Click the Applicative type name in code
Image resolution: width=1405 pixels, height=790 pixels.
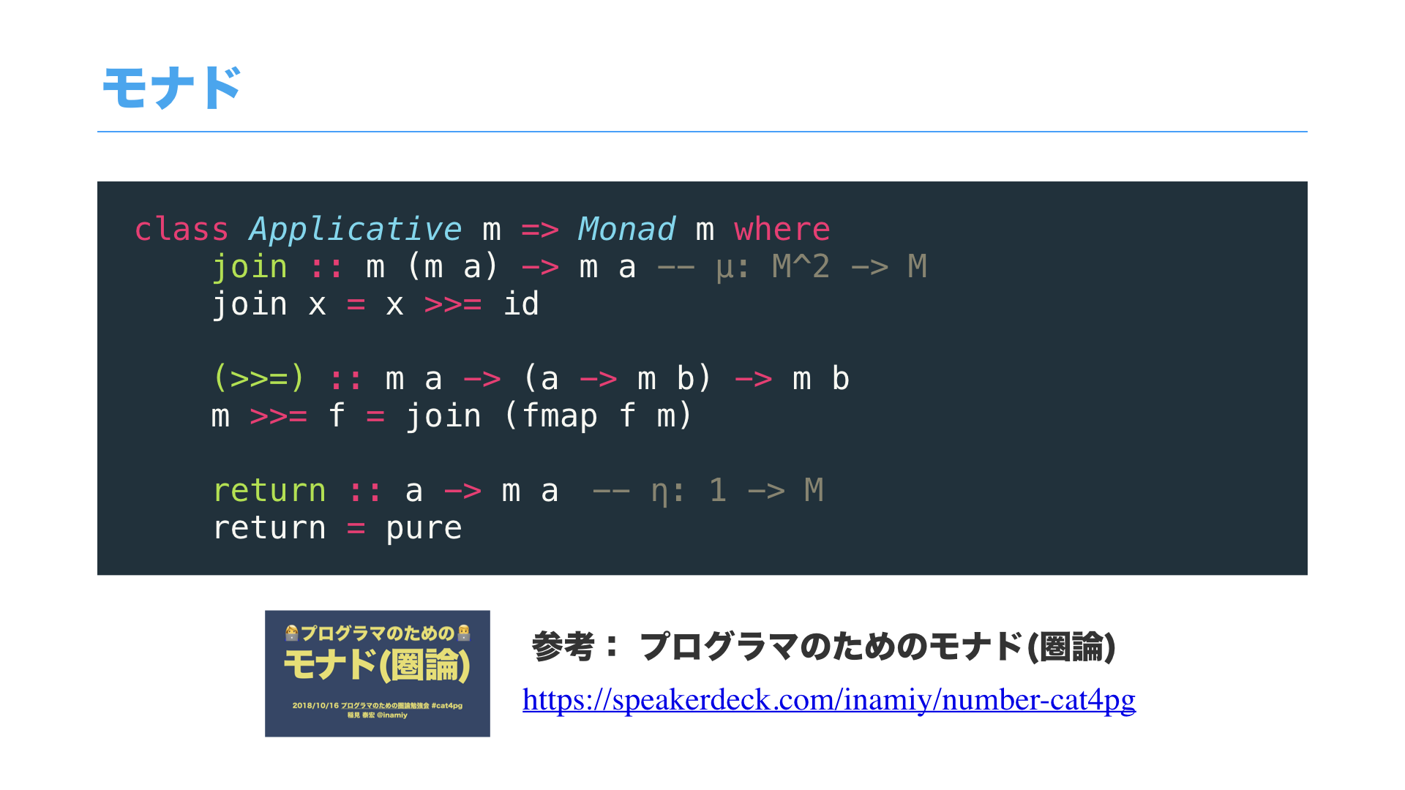pyautogui.click(x=353, y=228)
